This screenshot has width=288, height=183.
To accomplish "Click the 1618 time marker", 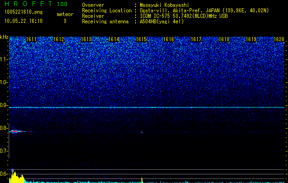I will [224, 39].
